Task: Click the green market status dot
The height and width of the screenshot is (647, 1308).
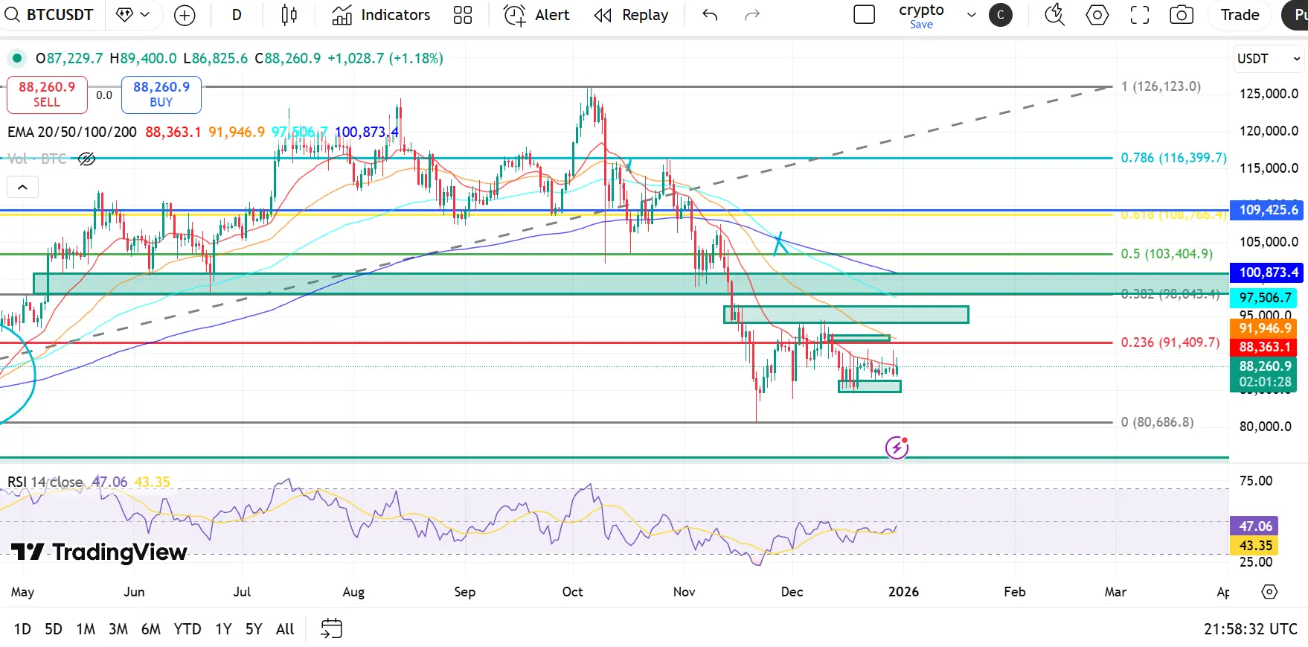Action: tap(16, 58)
